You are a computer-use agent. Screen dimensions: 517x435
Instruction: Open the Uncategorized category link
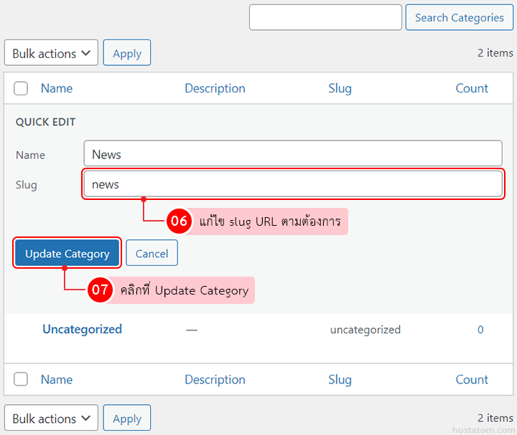[82, 329]
